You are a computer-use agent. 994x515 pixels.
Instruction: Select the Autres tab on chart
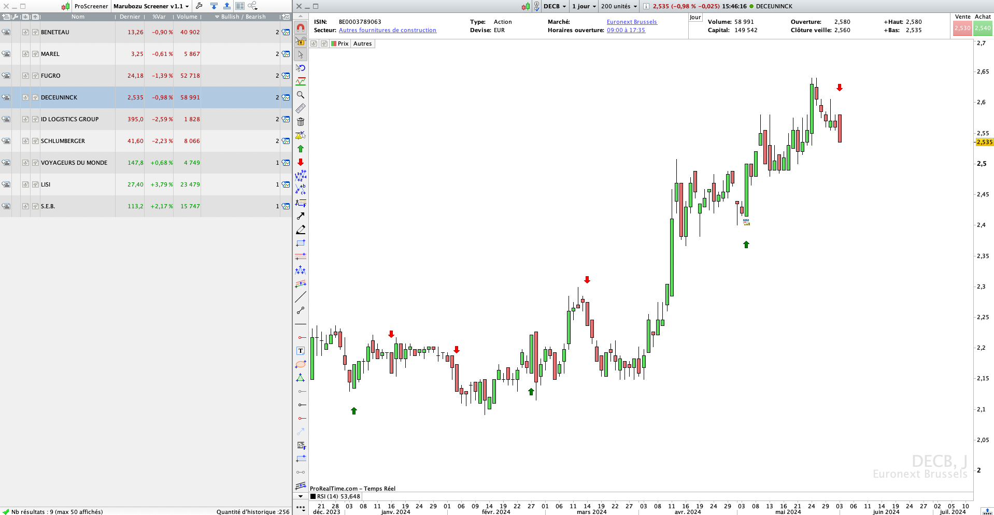click(x=363, y=44)
